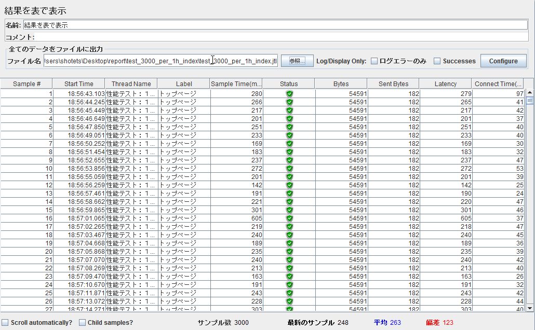
Task: Enable the ログエラーのみ checkbox
Action: click(x=373, y=61)
